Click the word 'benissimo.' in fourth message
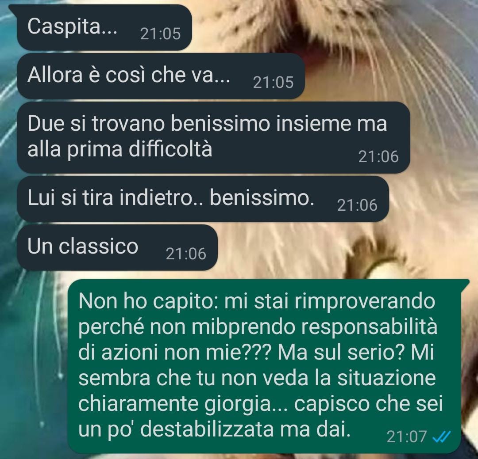The height and width of the screenshot is (459, 478). click(262, 198)
